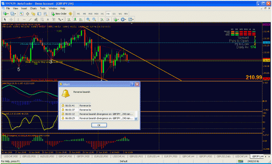Expand the Profiles dropdown arrow
This screenshot has height=164, width=272.
point(15,14)
